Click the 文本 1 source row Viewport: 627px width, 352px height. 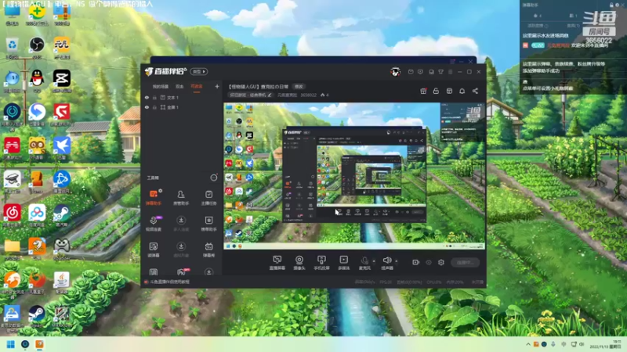point(182,97)
